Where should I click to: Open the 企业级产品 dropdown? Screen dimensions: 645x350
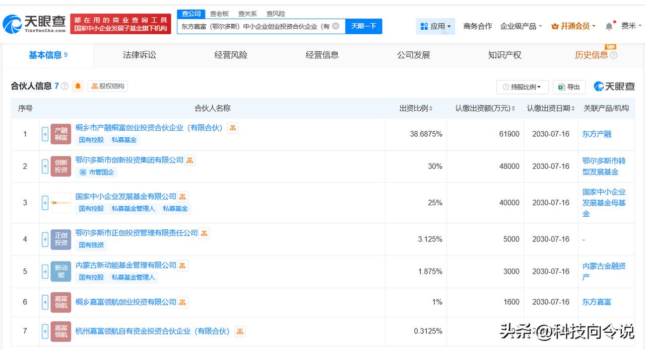(521, 26)
